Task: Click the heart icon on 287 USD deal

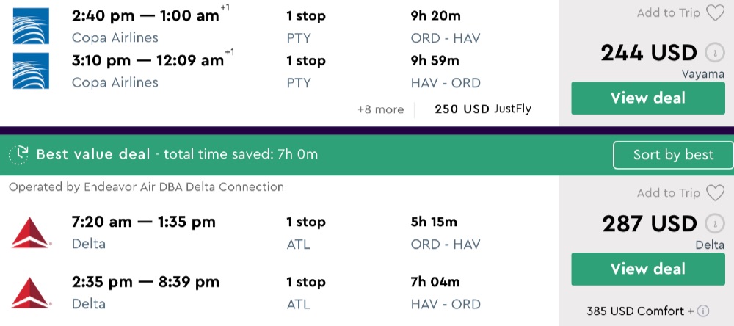Action: pos(714,193)
